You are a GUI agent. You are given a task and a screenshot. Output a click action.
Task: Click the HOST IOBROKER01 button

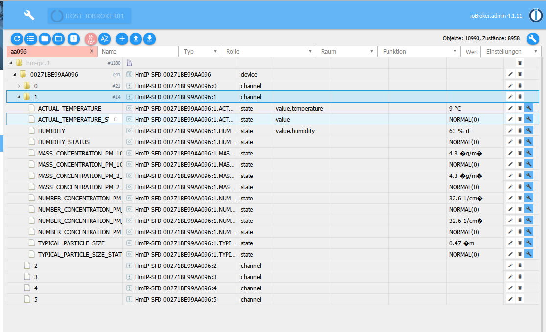tap(90, 16)
